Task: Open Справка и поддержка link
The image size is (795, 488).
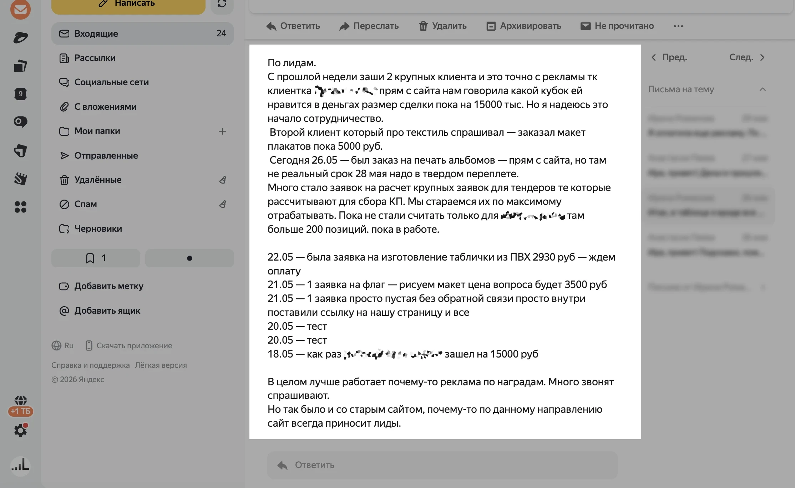Action: [90, 365]
